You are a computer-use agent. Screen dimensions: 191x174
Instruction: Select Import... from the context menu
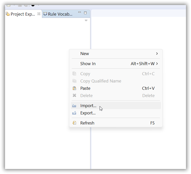point(88,106)
